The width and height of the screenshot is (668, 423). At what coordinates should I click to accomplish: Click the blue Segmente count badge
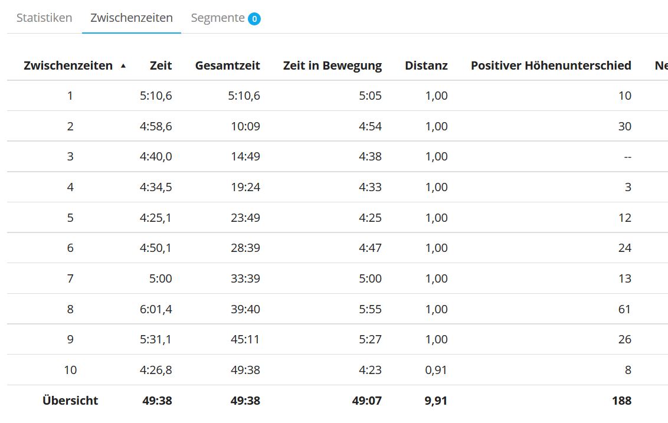[254, 19]
